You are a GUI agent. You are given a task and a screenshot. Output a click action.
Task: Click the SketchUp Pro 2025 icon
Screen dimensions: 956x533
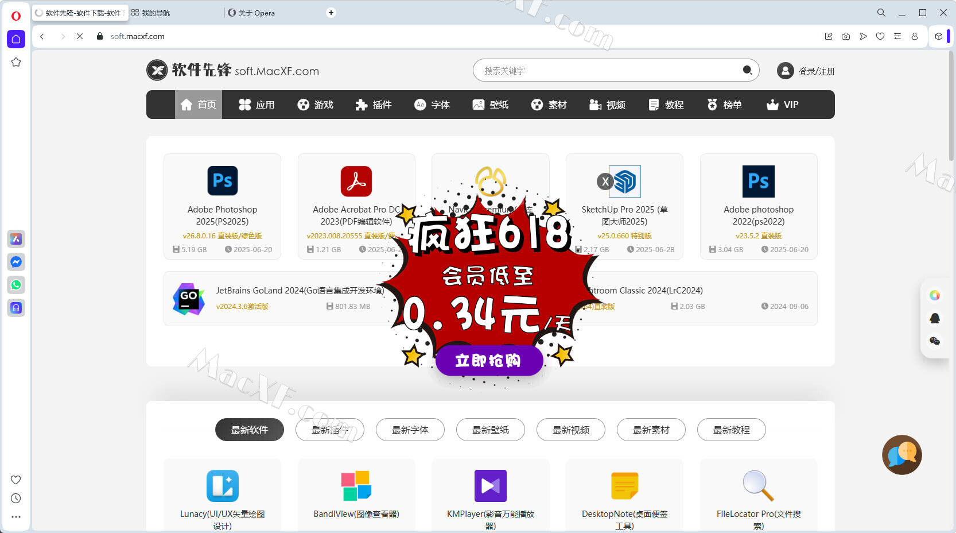click(624, 181)
